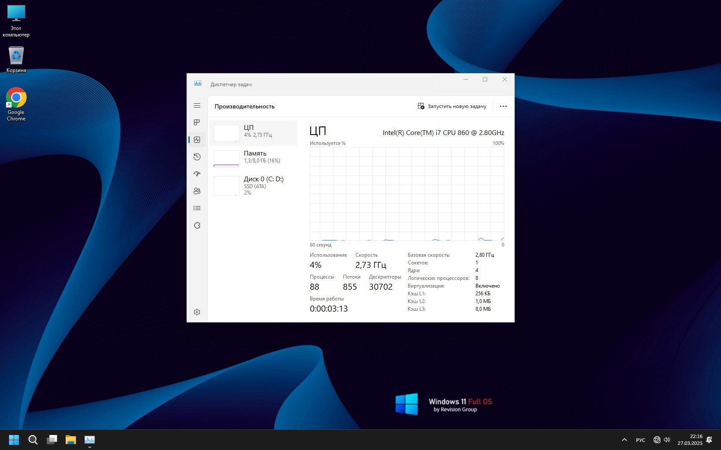Select the Performance page icon in sidebar

tap(197, 140)
